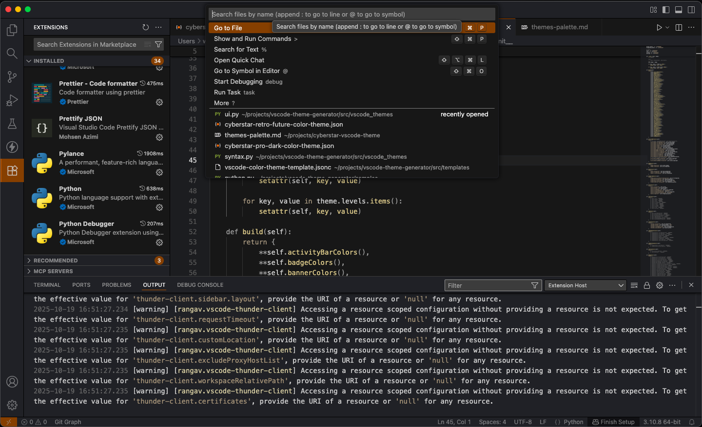Open output panel more actions ellipsis

tap(672, 285)
